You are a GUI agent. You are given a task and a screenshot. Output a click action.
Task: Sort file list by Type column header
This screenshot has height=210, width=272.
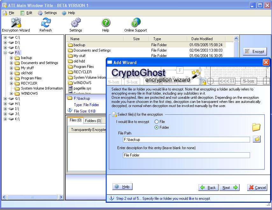(168, 39)
